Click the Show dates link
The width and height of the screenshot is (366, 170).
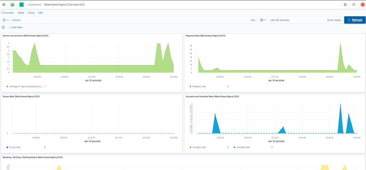[334, 20]
